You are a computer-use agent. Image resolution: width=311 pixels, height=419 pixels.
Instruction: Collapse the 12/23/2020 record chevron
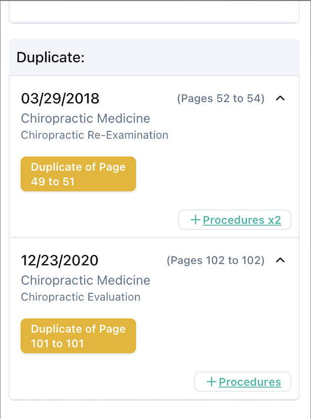pyautogui.click(x=280, y=260)
